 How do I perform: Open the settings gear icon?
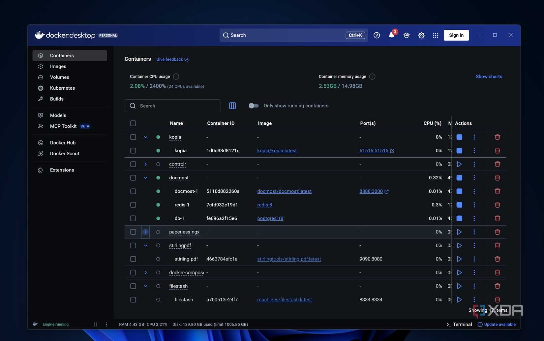[x=421, y=35]
